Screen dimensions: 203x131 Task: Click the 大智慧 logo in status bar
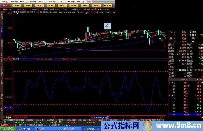(4, 125)
